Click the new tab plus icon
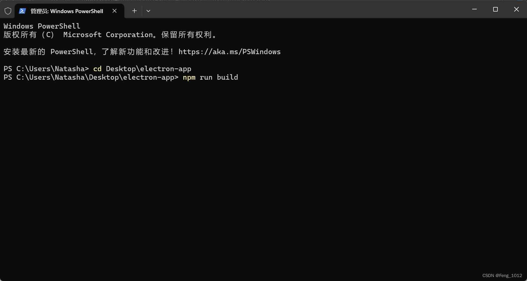 tap(134, 11)
